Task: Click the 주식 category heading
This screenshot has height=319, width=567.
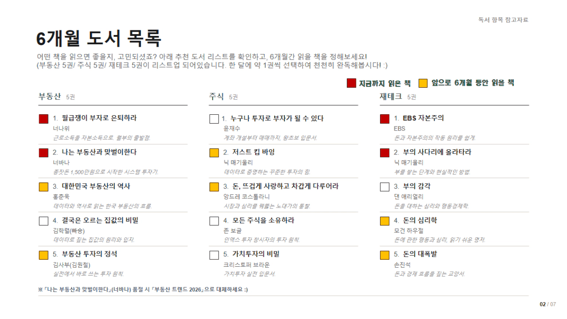Action: pyautogui.click(x=216, y=97)
